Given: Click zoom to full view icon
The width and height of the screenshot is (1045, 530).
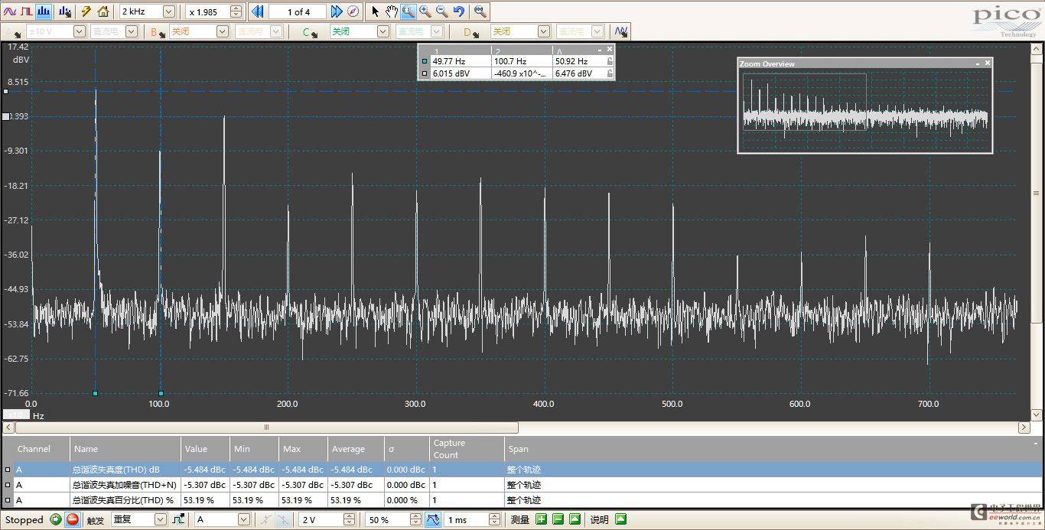Looking at the screenshot, I should [480, 11].
